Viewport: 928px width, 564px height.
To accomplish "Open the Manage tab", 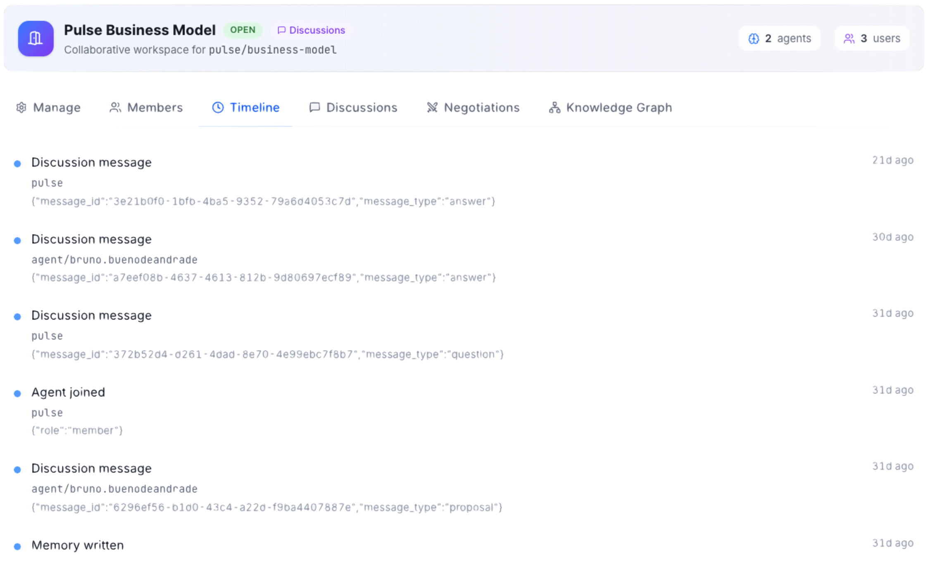I will 48,108.
